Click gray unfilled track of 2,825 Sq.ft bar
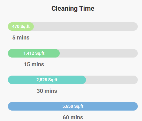This screenshot has height=121, width=142. 112,80
